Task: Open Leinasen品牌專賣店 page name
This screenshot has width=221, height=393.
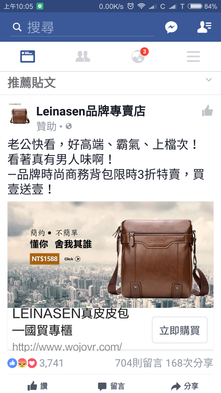Action: 91,111
